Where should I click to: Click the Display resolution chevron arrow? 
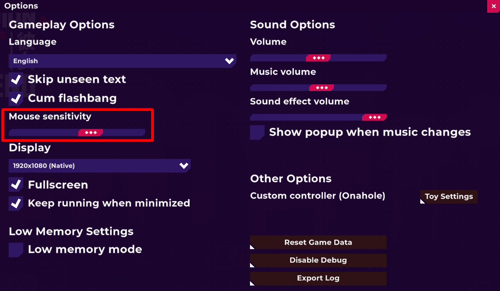184,166
